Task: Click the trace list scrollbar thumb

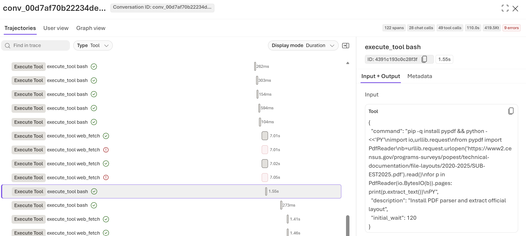Action: coord(348,225)
